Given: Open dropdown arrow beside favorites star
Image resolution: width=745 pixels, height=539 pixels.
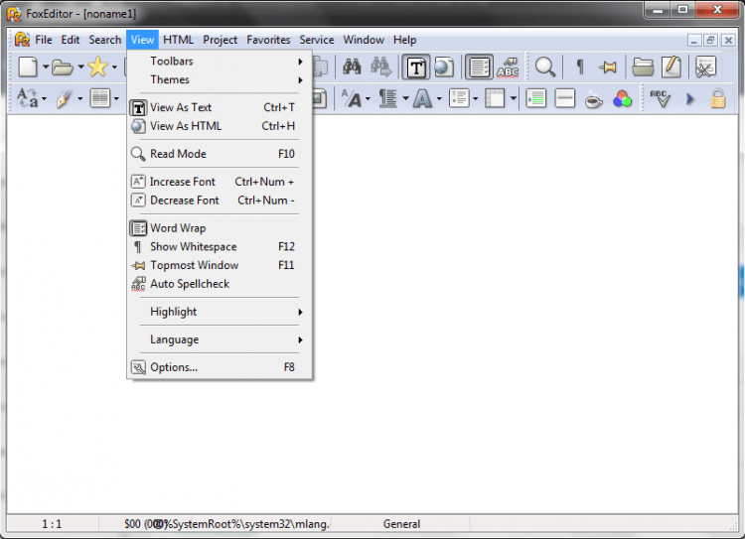Looking at the screenshot, I should pos(114,67).
